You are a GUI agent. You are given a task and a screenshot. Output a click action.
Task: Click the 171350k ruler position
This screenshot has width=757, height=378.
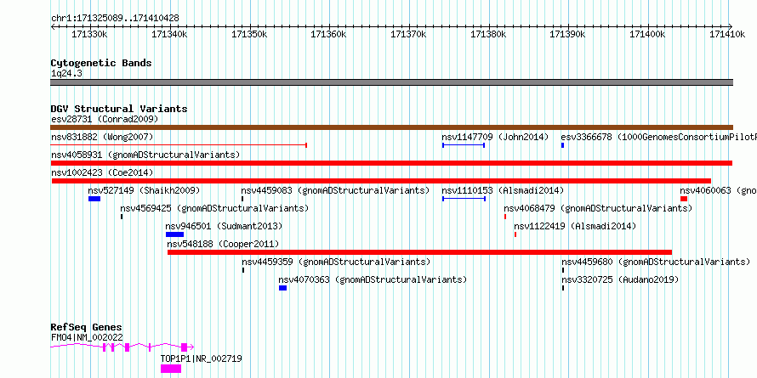coord(249,35)
